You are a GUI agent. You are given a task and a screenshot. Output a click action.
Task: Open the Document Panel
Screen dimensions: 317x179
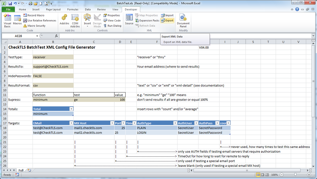pos(183,21)
